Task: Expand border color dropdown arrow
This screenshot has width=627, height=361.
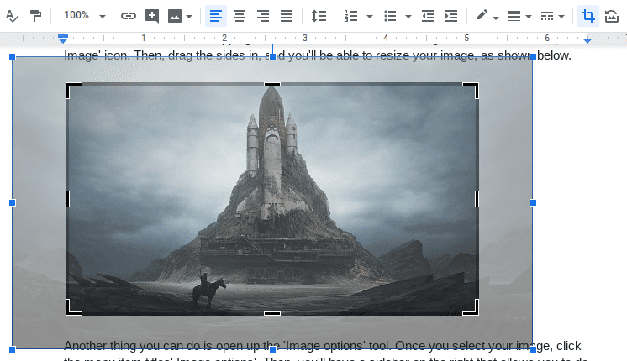Action: [496, 18]
